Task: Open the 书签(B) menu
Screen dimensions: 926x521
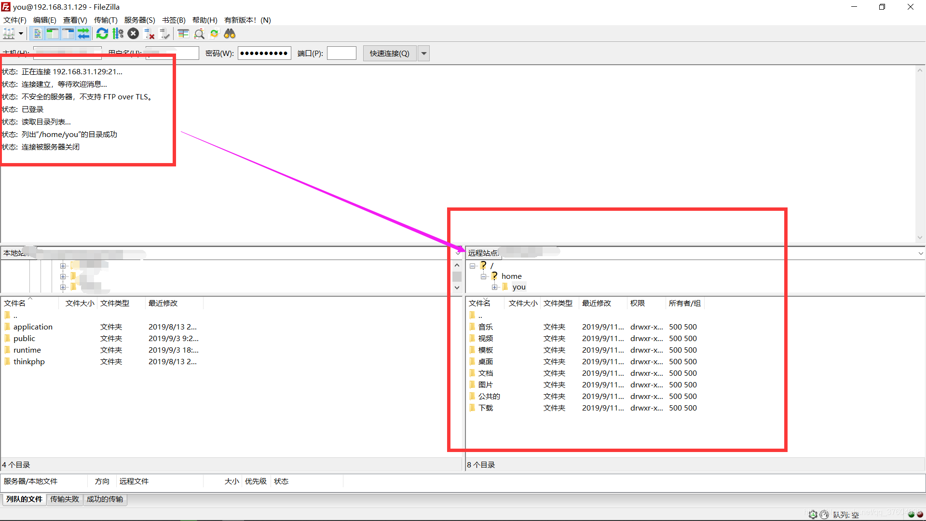Action: [174, 20]
